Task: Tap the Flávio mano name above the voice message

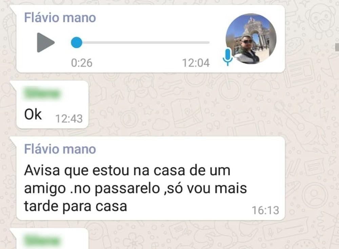Action: point(60,18)
